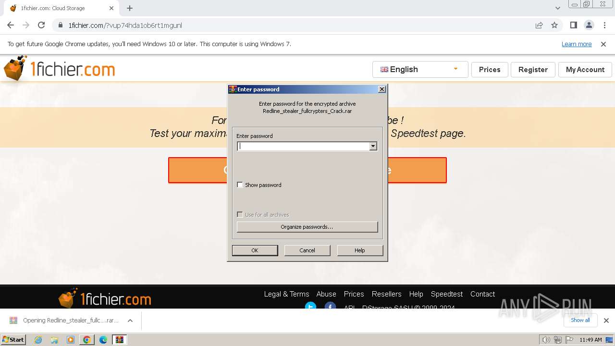This screenshot has height=346, width=615.
Task: Open a new tab
Action: (x=130, y=8)
